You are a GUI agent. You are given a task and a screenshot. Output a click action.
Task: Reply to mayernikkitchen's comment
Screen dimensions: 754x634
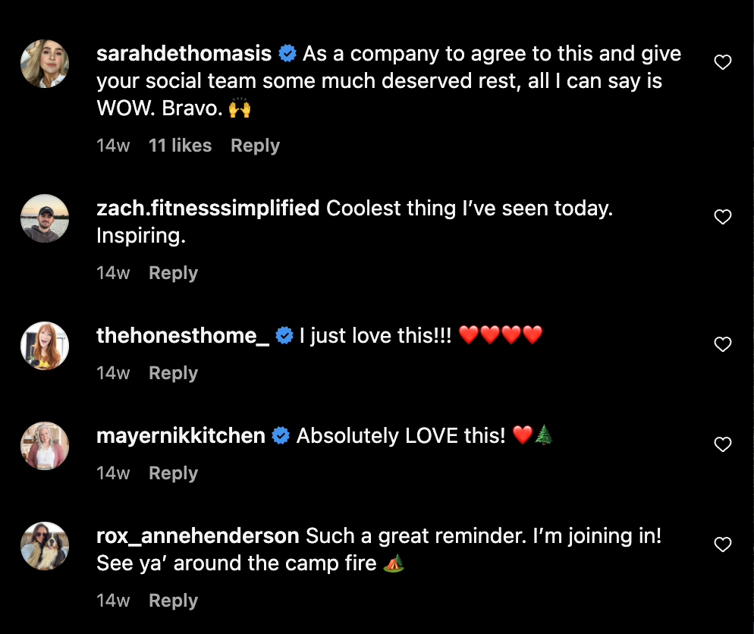click(x=173, y=473)
